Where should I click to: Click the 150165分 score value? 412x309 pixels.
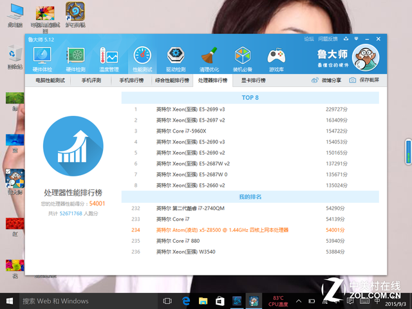[337, 153]
